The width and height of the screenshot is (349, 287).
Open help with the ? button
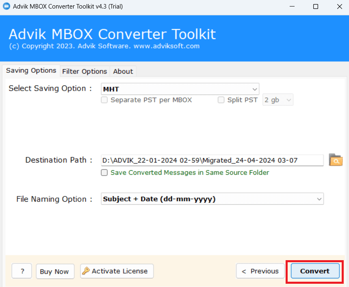(x=22, y=271)
